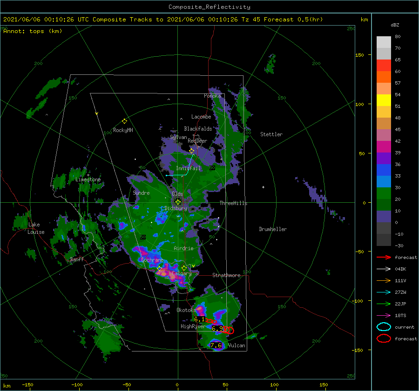
Task: Click the Vulcan city label
Action: tap(237, 345)
